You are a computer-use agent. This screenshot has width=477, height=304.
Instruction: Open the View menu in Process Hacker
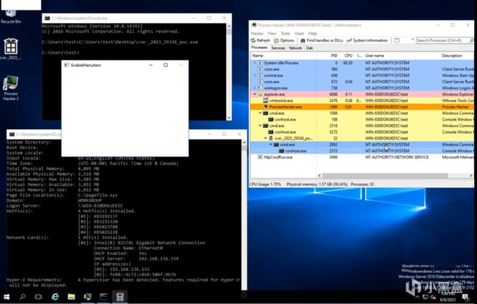click(272, 33)
